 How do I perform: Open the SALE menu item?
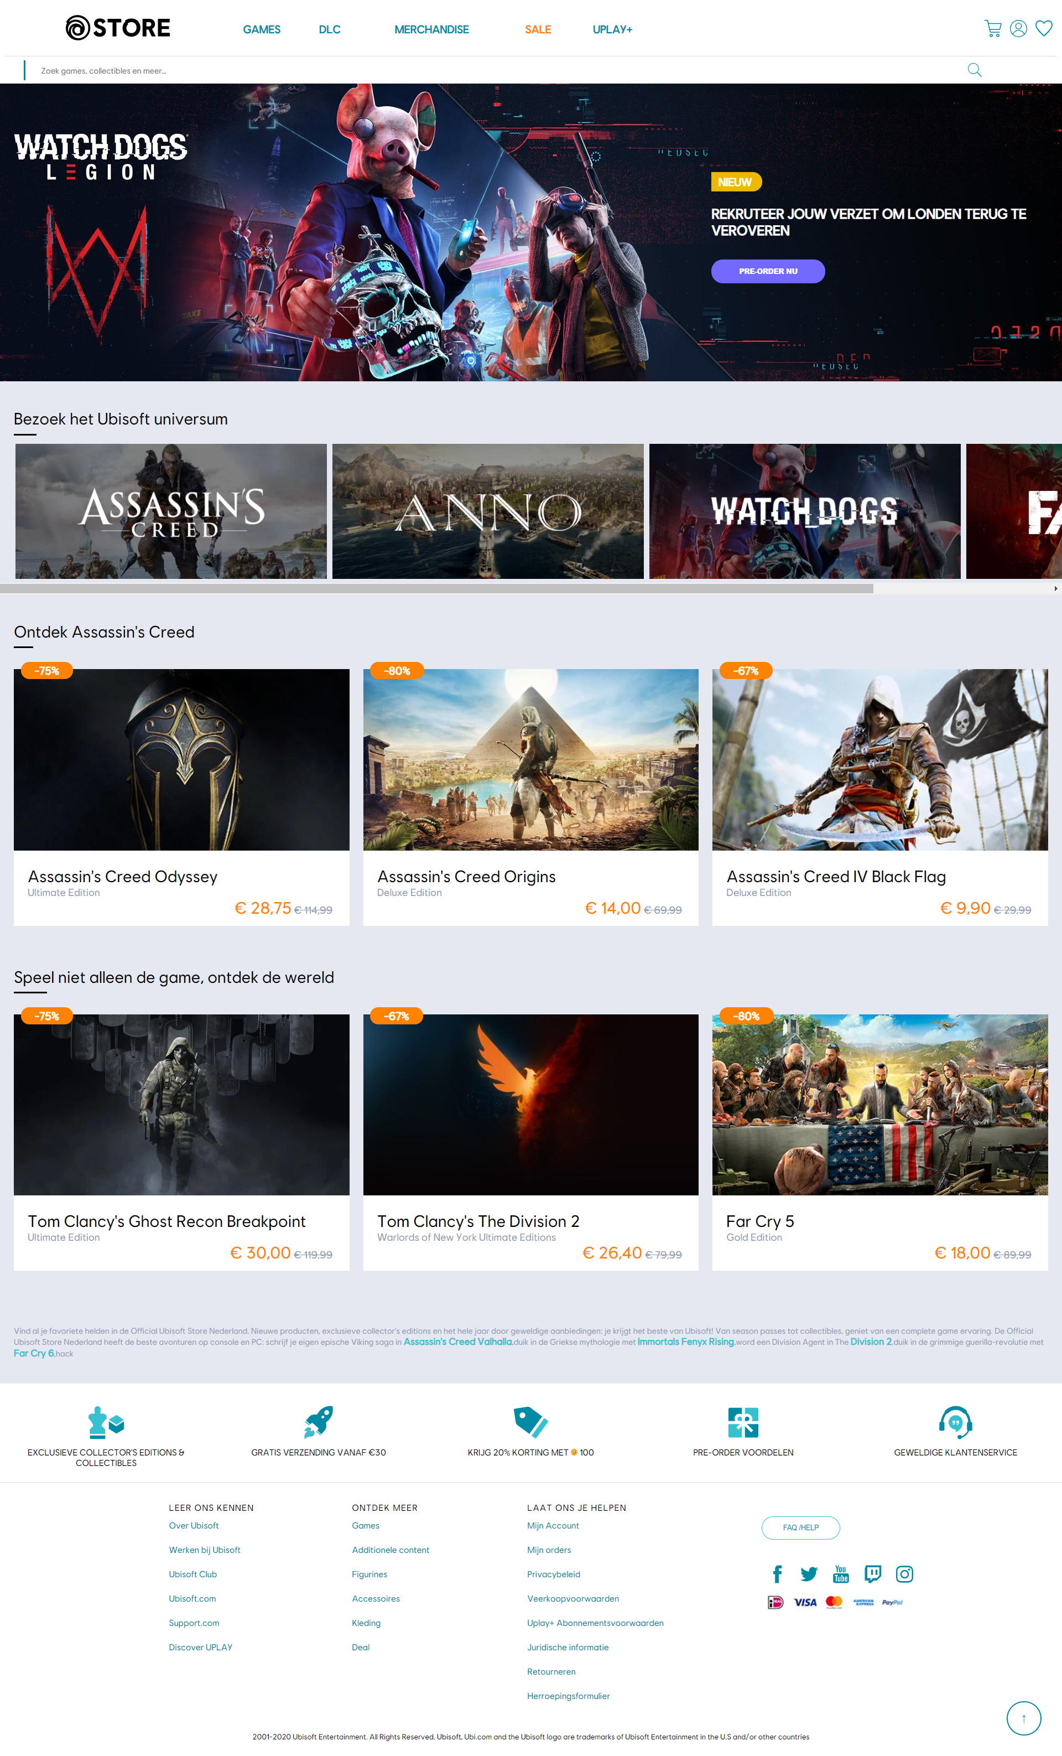point(538,29)
